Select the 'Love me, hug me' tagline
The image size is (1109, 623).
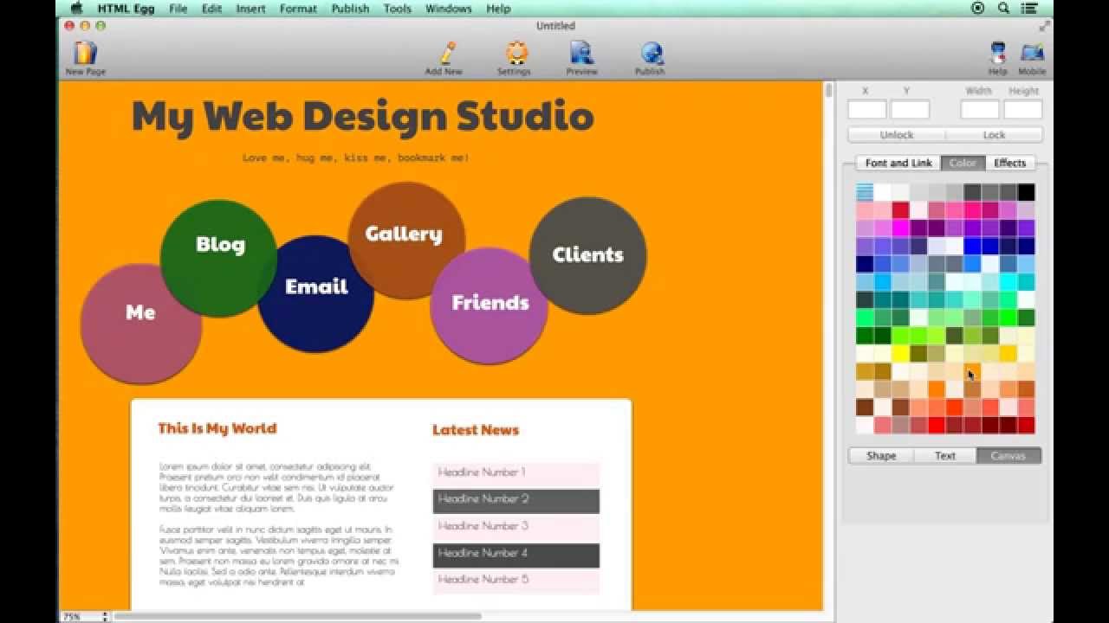[x=356, y=158]
